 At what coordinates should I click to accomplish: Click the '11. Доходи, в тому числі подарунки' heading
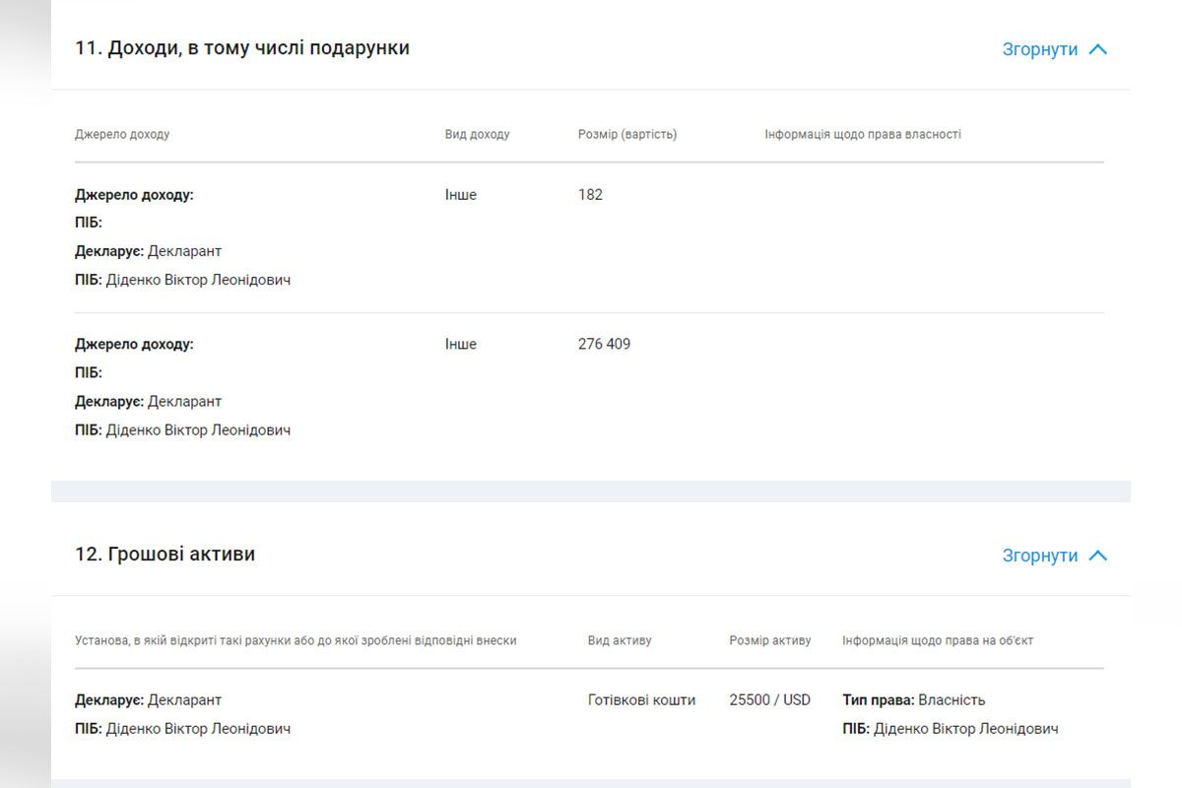pos(242,48)
